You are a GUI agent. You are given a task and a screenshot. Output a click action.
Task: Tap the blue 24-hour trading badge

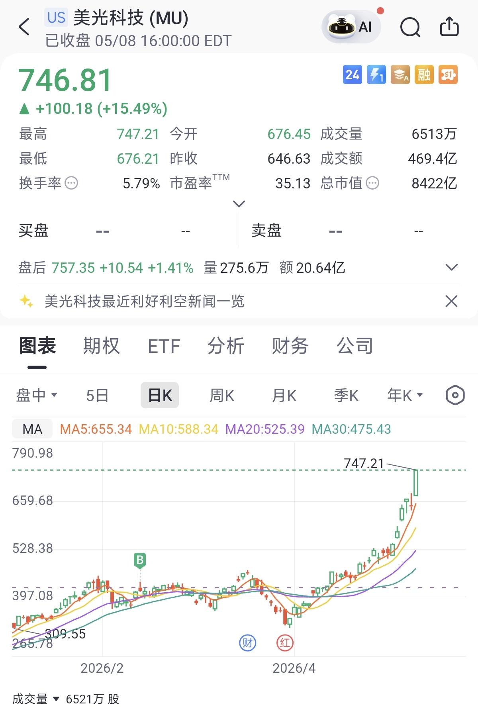pyautogui.click(x=353, y=74)
